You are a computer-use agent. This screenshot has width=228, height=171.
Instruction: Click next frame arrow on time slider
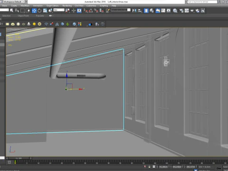coord(31,158)
